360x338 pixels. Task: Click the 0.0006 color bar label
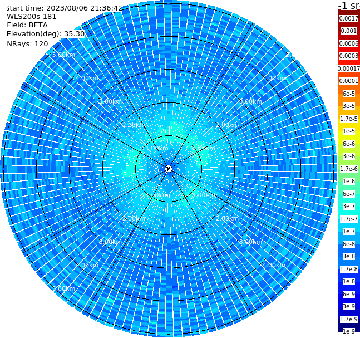point(349,43)
